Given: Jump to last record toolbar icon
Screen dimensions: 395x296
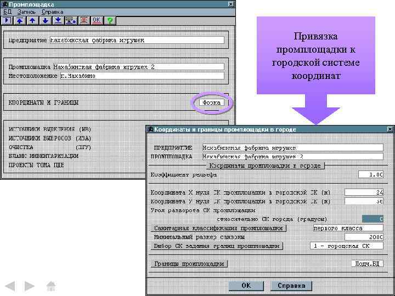Looking at the screenshot, I should (58, 21).
